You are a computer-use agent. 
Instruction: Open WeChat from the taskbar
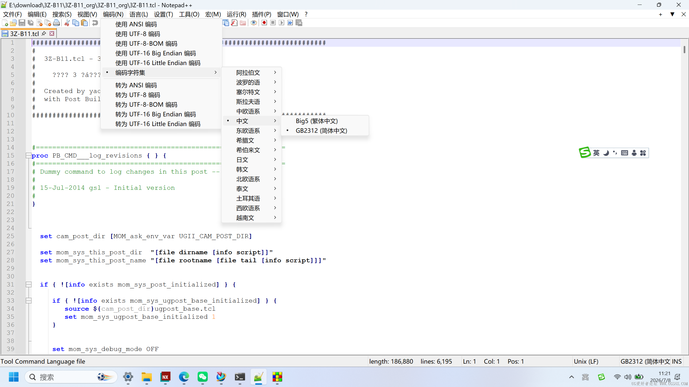[203, 377]
